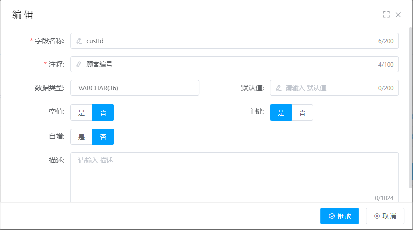Toggle the dialog fullscreen icon
The image size is (413, 230).
tap(386, 15)
